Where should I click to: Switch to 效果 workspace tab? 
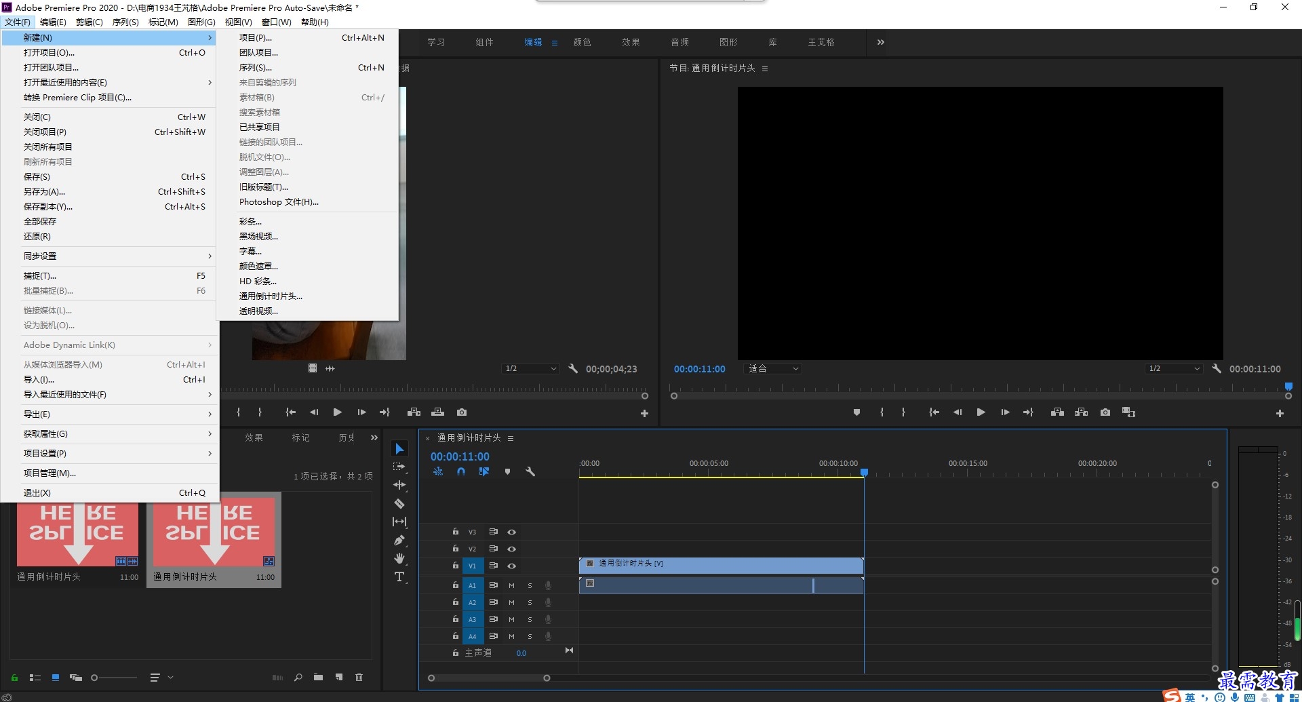631,42
